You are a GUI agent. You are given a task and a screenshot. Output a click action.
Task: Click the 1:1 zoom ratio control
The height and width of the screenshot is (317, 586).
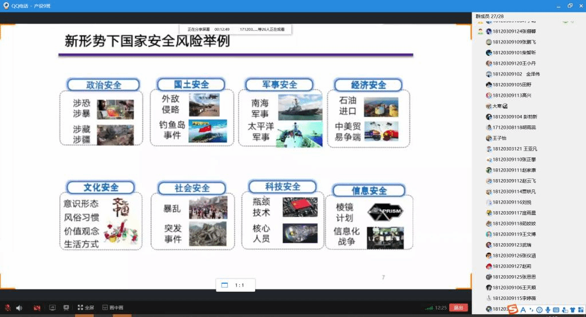click(235, 285)
